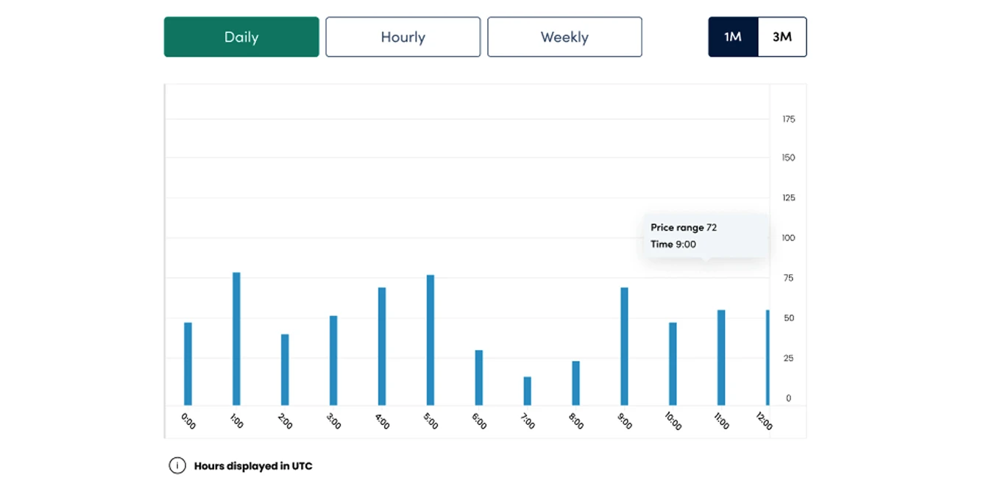Click the 2:00 bar in chart
The image size is (989, 494).
pos(285,370)
